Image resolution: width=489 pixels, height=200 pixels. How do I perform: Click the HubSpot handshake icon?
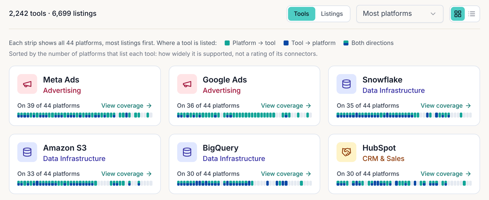click(347, 152)
